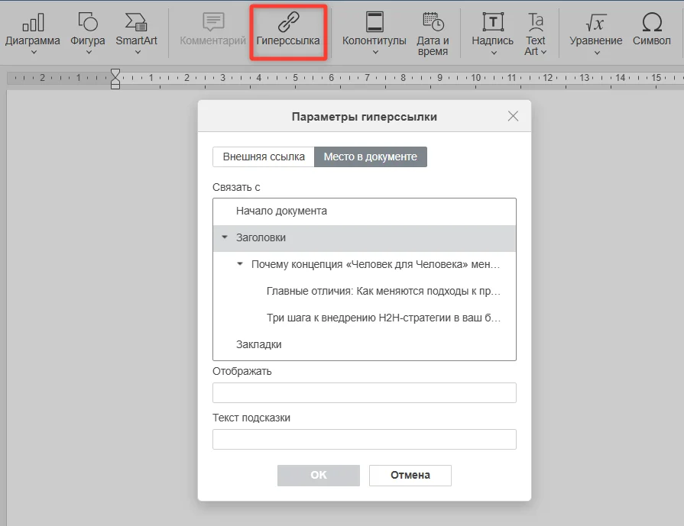Click the Текст подсказки field
This screenshot has height=526, width=684.
[x=365, y=439]
